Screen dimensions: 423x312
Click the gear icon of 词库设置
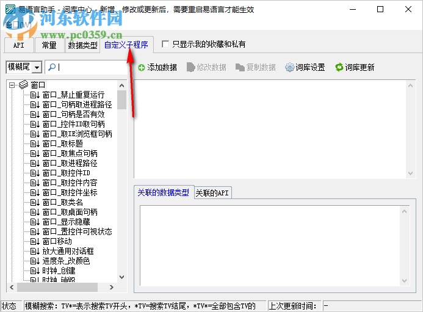click(x=289, y=67)
